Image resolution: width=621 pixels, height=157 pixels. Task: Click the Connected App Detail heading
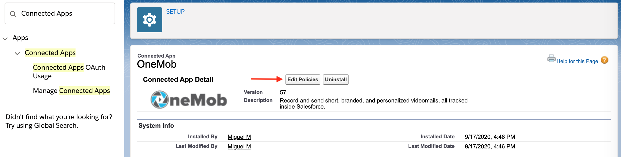pos(178,80)
